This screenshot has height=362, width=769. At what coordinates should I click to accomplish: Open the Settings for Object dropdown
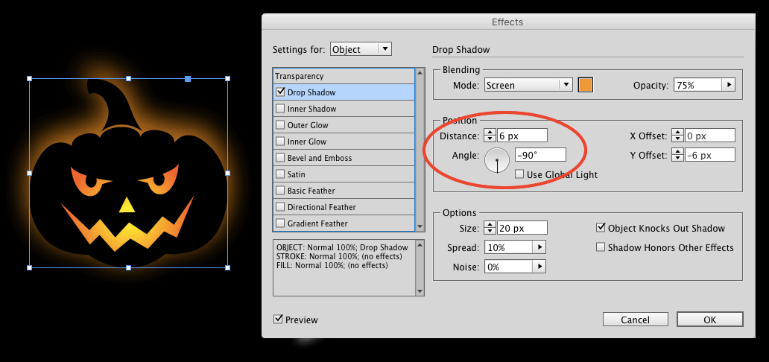pos(361,49)
